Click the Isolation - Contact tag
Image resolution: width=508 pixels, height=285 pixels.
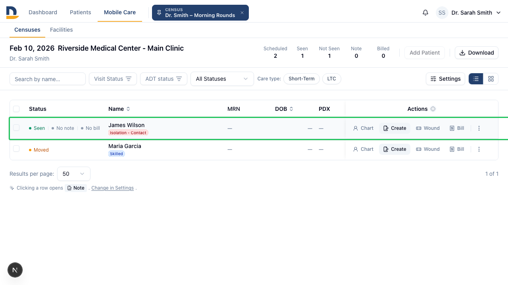128,133
